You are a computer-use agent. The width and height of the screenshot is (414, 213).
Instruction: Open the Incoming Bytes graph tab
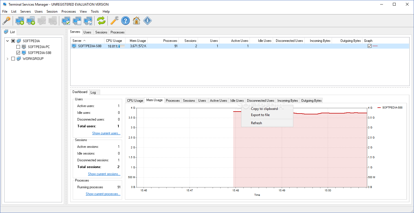pyautogui.click(x=288, y=101)
